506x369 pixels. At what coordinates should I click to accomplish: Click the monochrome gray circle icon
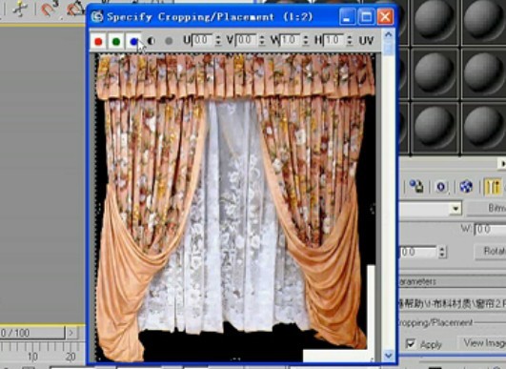point(169,41)
